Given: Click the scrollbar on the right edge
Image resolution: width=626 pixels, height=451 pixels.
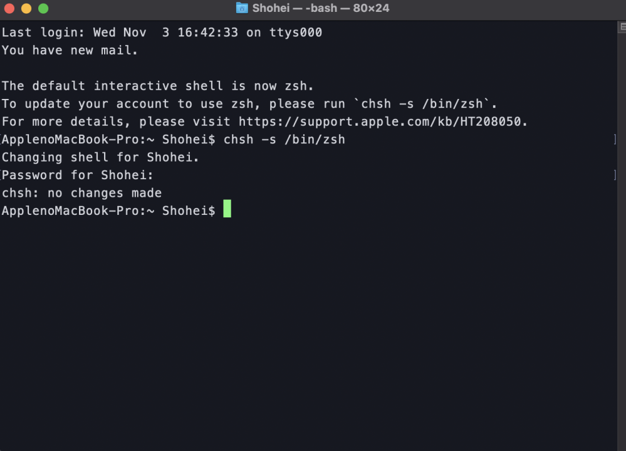Looking at the screenshot, I should [x=622, y=251].
